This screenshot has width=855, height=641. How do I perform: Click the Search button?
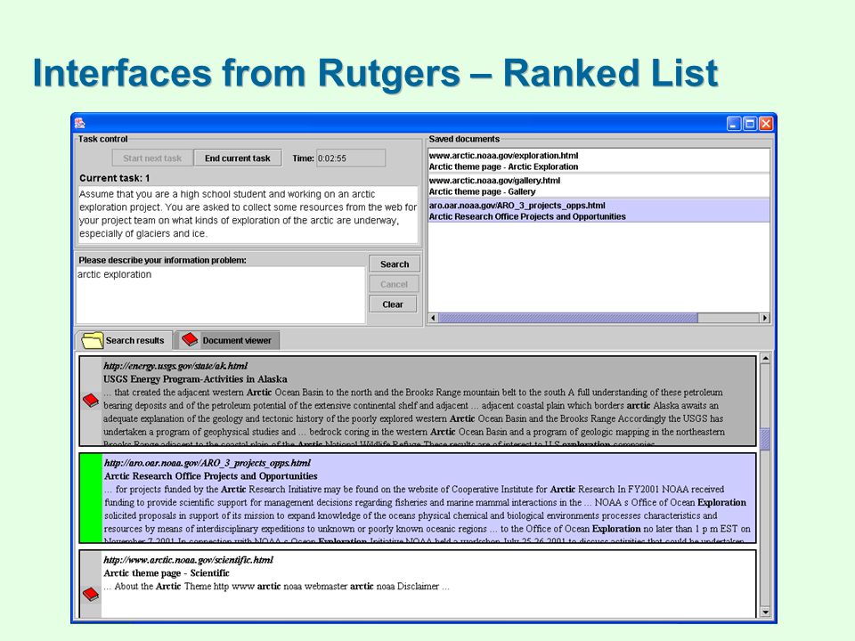pos(395,264)
